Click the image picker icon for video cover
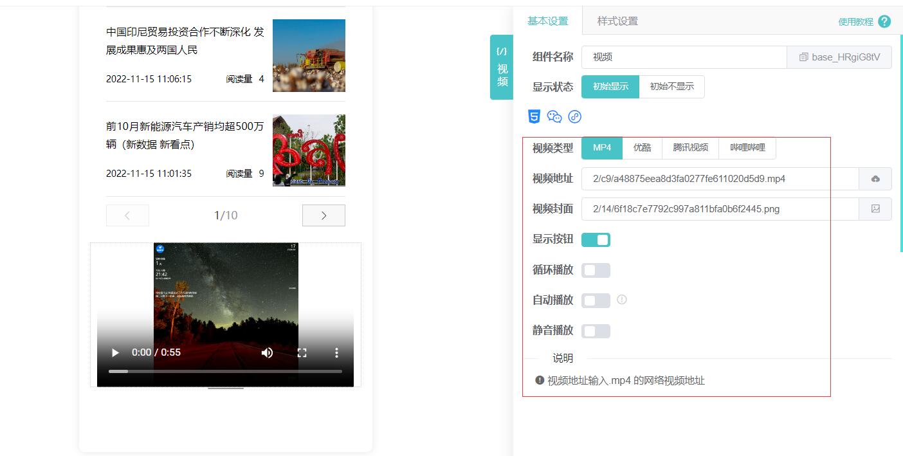The image size is (903, 456). (x=875, y=209)
